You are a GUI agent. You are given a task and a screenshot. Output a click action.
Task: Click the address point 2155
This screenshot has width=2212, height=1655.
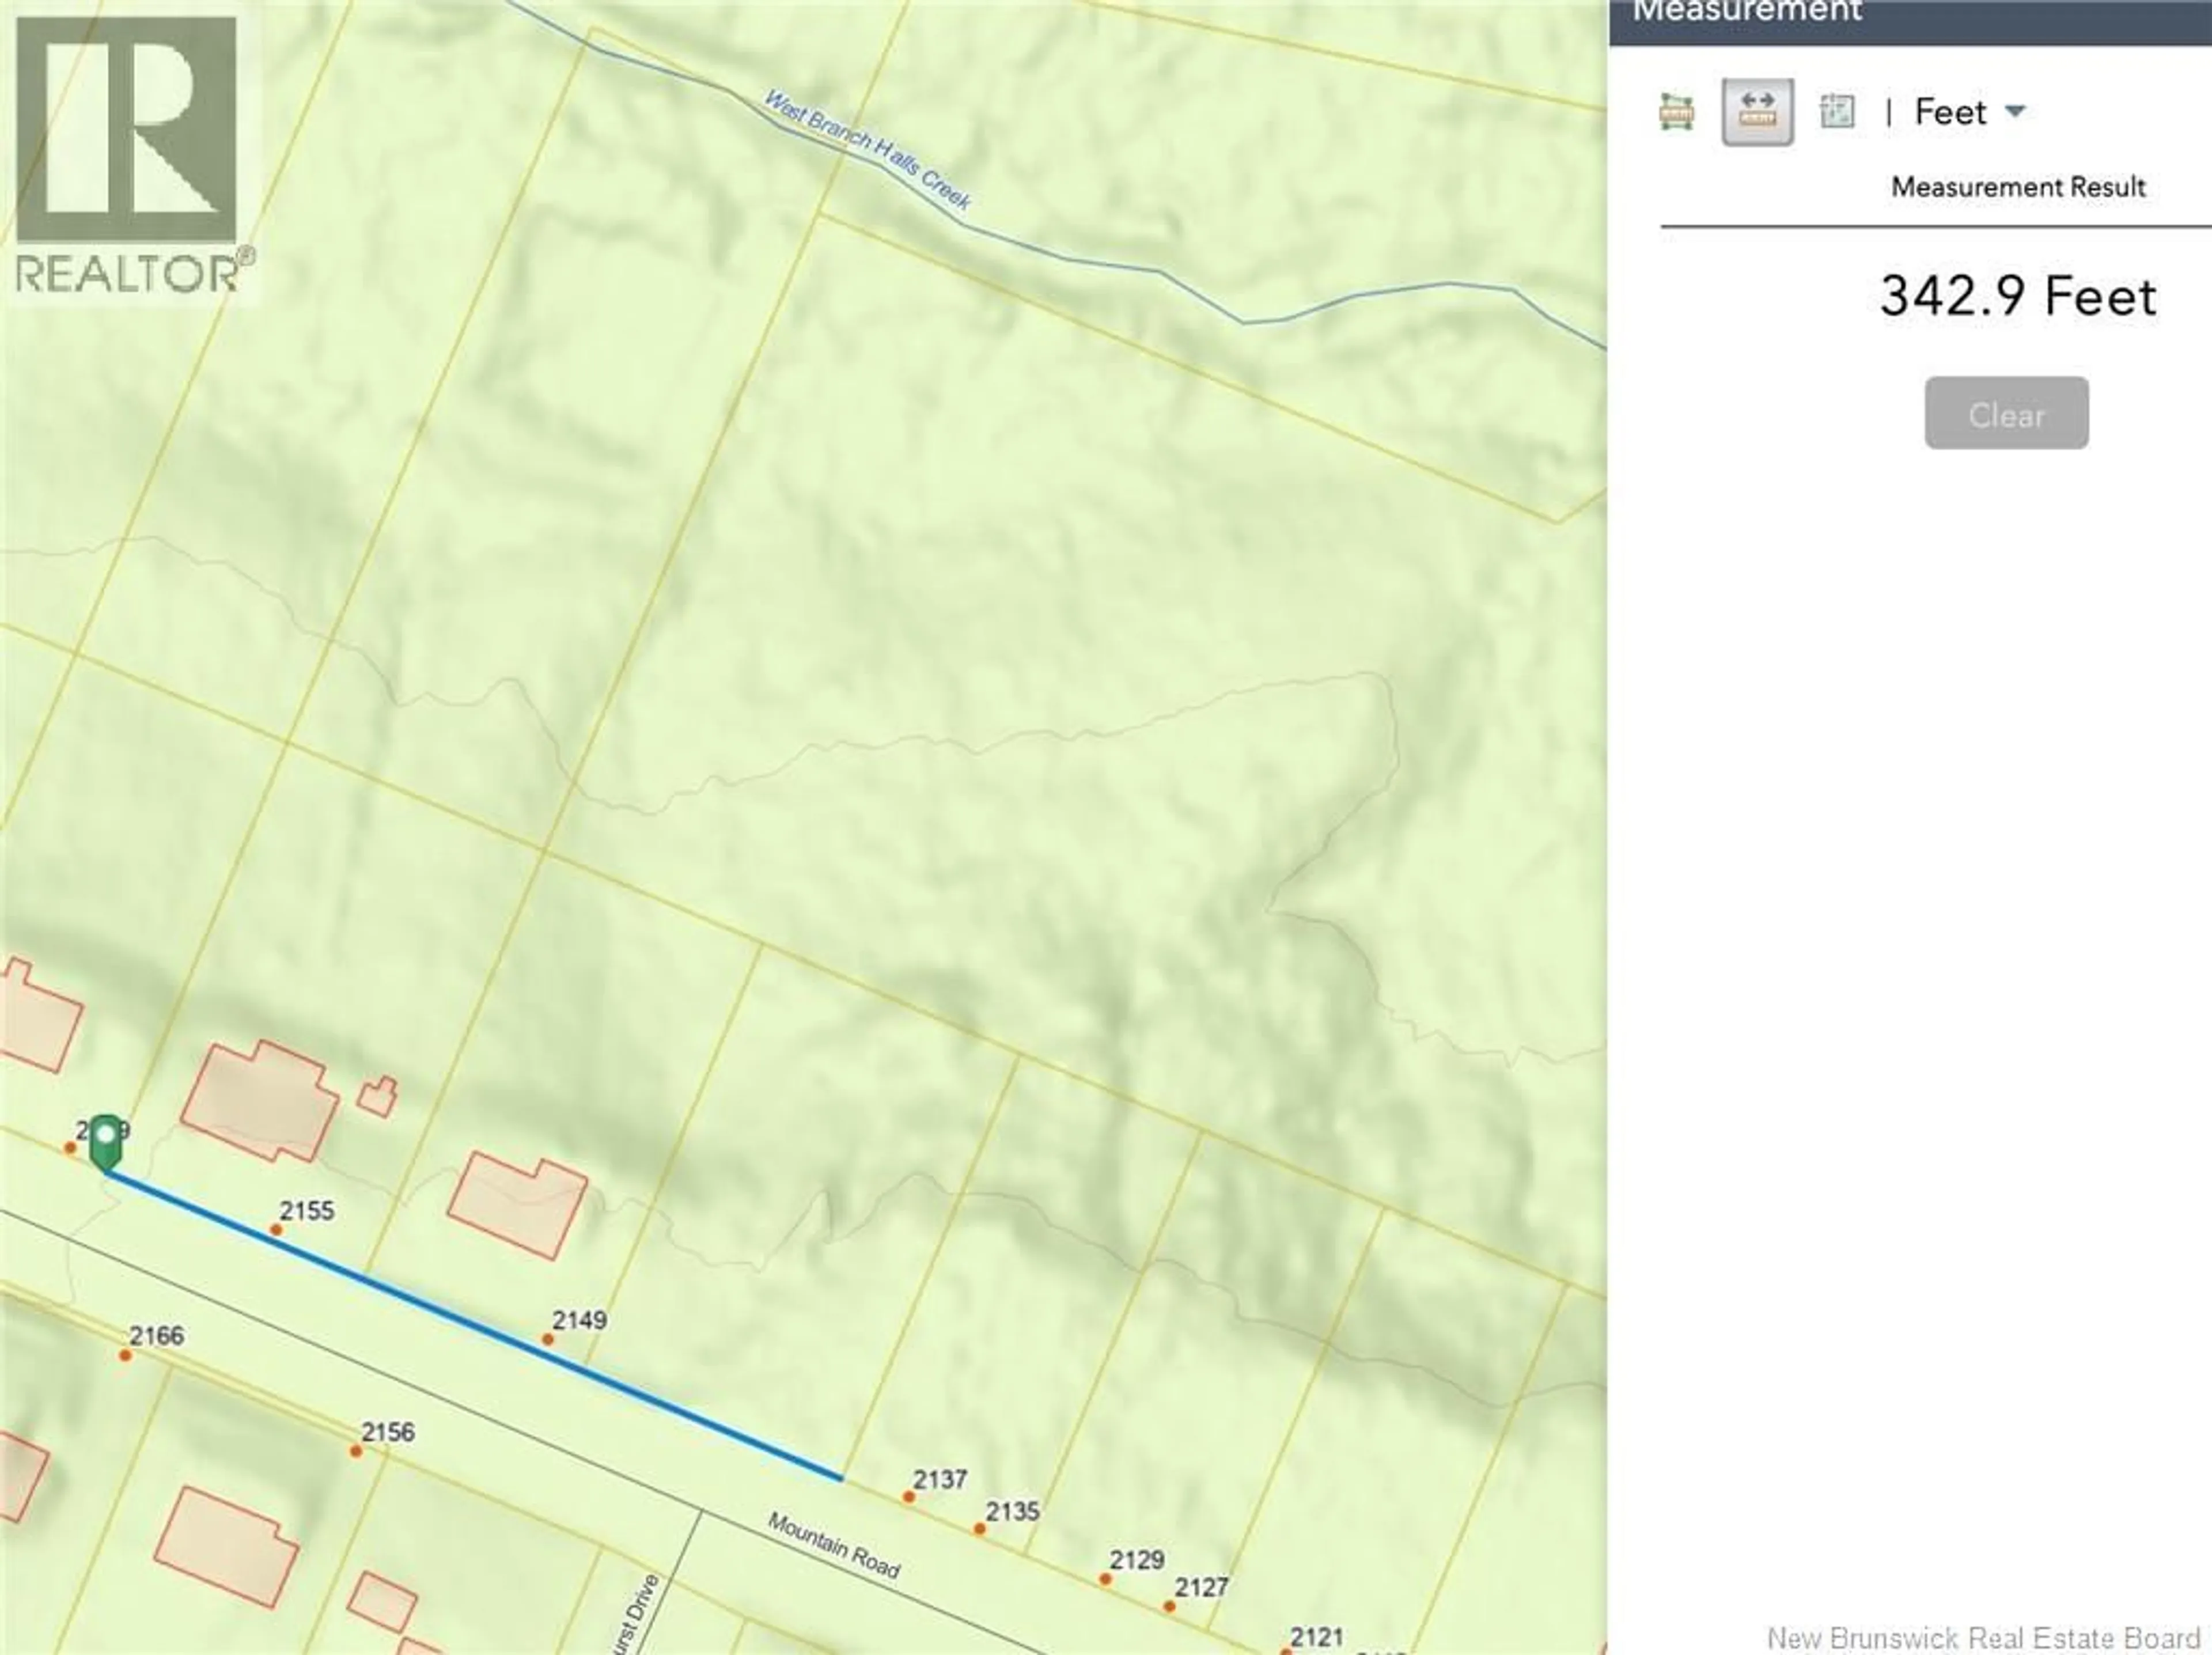pyautogui.click(x=276, y=1229)
